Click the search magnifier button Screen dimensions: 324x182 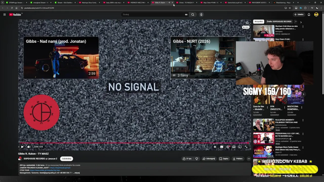click(x=193, y=14)
